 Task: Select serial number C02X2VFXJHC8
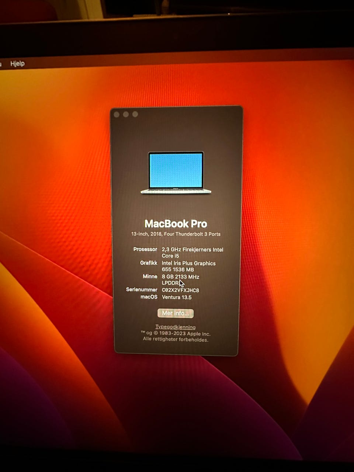coord(180,290)
